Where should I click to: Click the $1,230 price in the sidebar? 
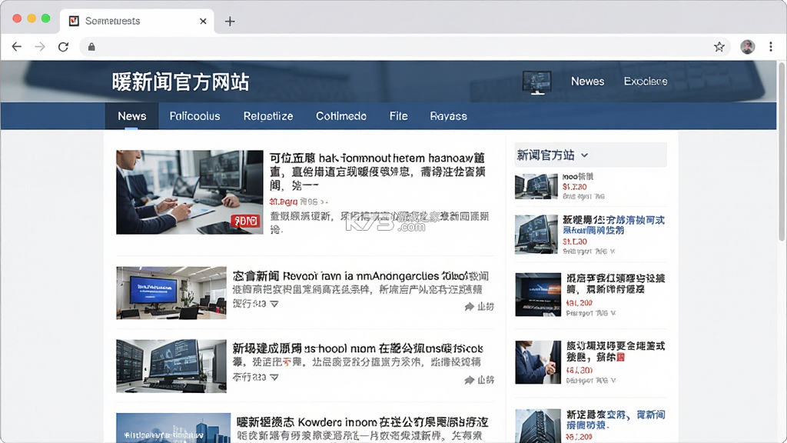(575, 187)
